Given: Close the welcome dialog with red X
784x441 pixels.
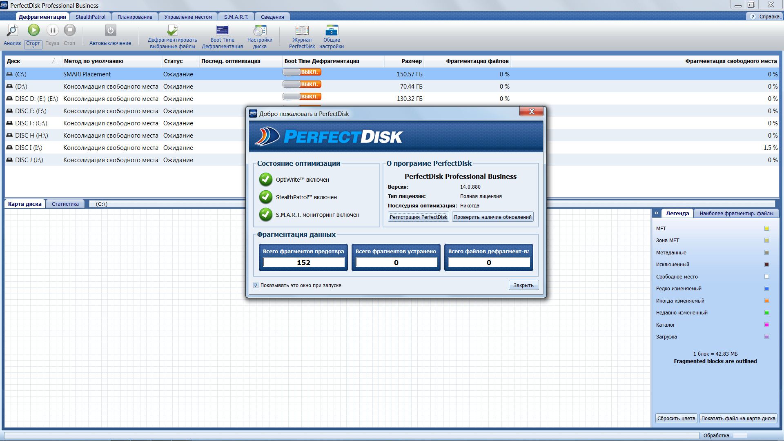Looking at the screenshot, I should coord(531,111).
